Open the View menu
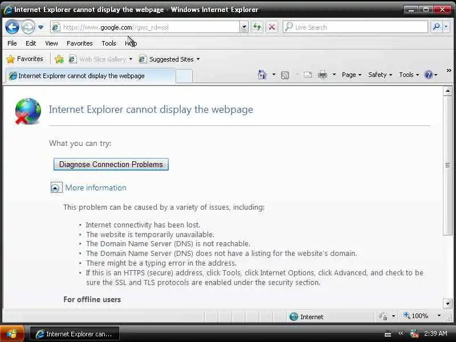456x342 pixels. click(51, 43)
